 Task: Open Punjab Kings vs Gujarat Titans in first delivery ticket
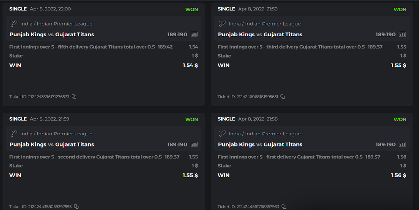(260, 144)
